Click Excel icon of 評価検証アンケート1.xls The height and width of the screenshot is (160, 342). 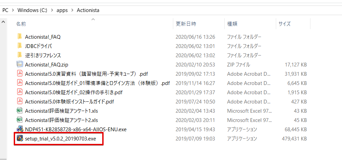point(20,111)
